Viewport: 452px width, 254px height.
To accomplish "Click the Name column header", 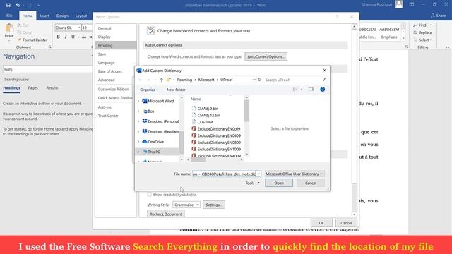I will coord(196,99).
